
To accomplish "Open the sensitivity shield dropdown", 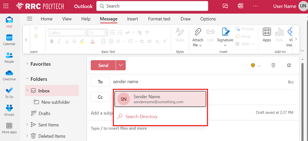I will (256, 66).
